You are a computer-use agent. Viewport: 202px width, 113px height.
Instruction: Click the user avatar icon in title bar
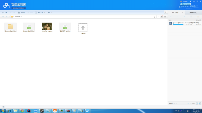pos(181,1)
